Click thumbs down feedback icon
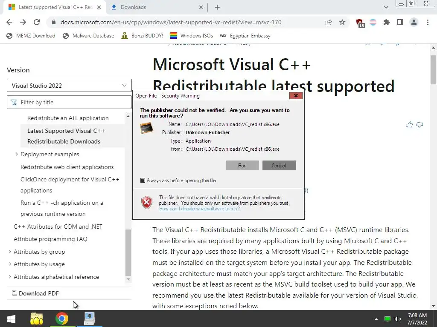This screenshot has height=327, width=437. coord(420,125)
